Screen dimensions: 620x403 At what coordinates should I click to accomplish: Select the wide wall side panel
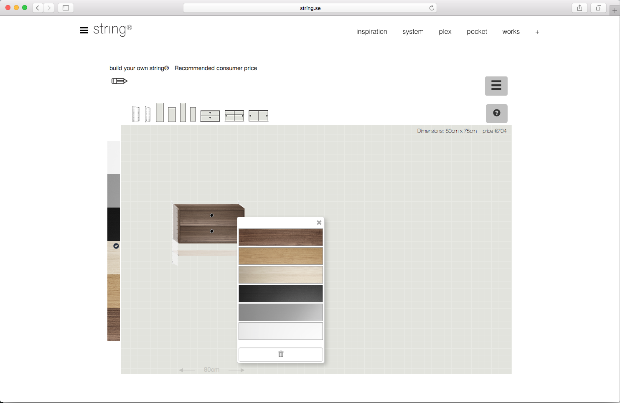tap(136, 114)
